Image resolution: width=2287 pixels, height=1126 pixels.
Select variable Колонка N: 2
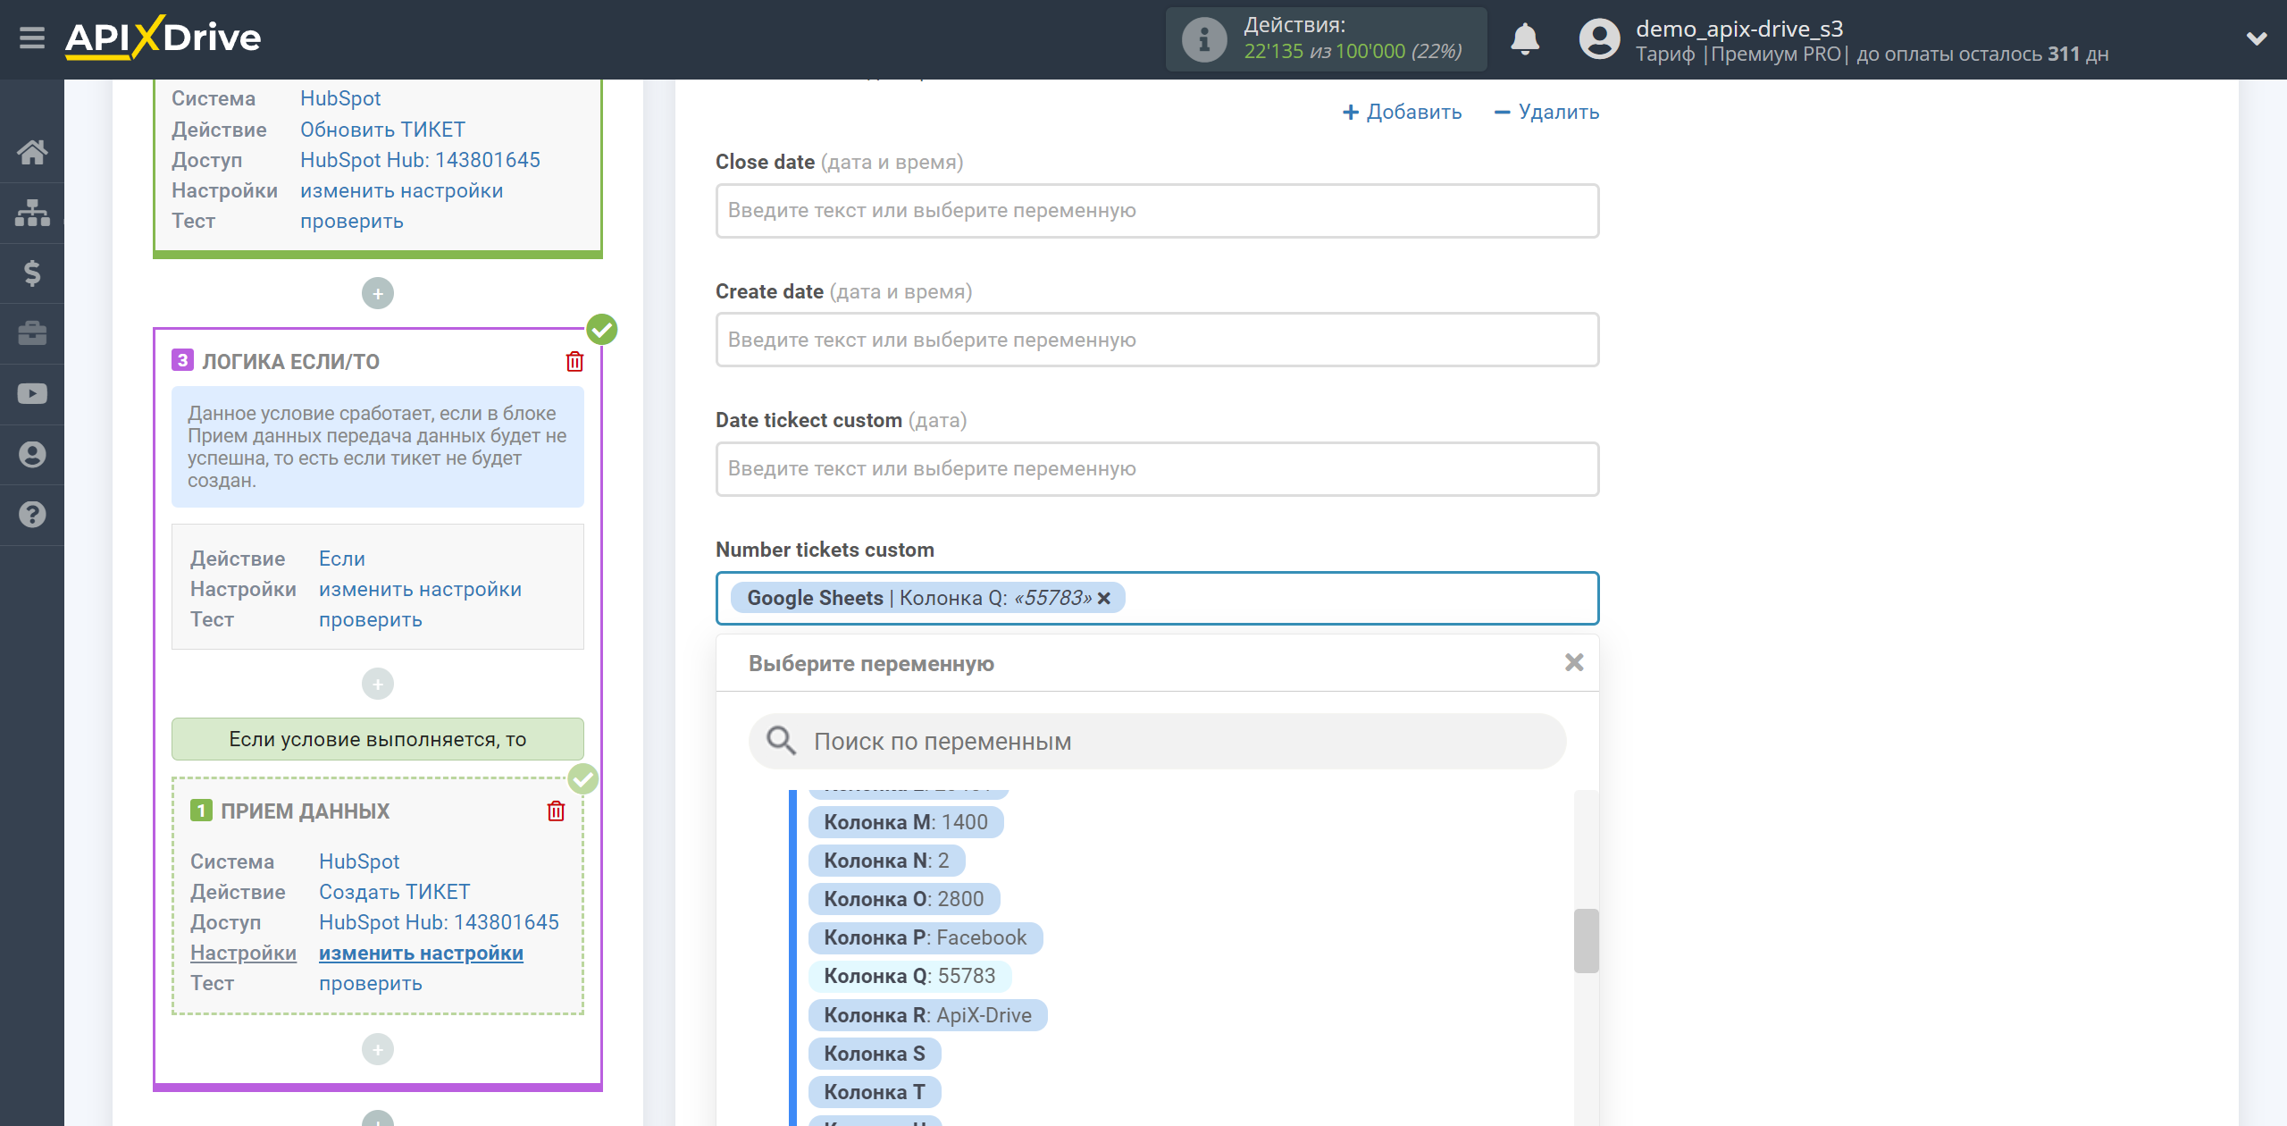(x=886, y=861)
